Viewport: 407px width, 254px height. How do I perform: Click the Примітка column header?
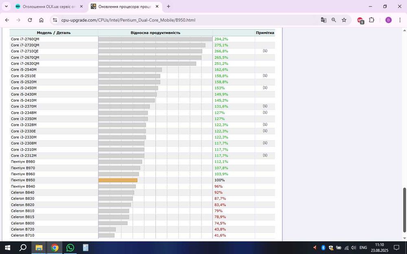[x=265, y=33]
